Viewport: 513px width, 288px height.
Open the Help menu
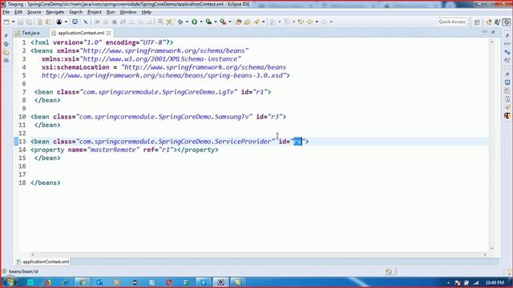pyautogui.click(x=146, y=12)
